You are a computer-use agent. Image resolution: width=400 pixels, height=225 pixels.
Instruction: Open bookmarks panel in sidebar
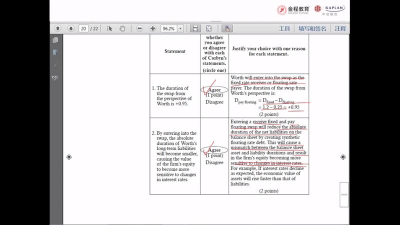tap(55, 52)
